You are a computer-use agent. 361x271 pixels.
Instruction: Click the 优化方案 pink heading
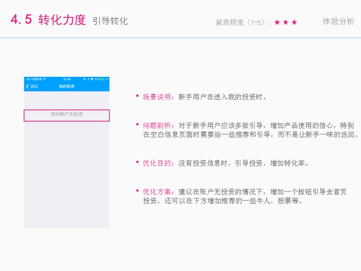[x=157, y=192]
